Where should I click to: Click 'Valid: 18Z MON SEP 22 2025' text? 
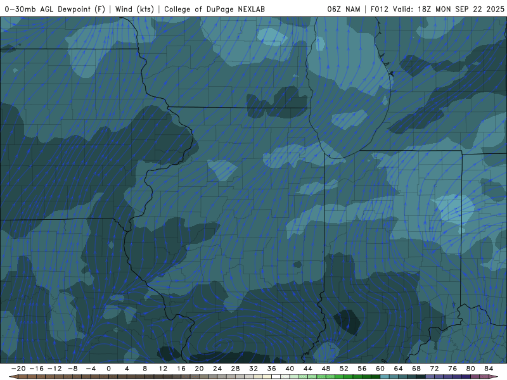point(449,9)
